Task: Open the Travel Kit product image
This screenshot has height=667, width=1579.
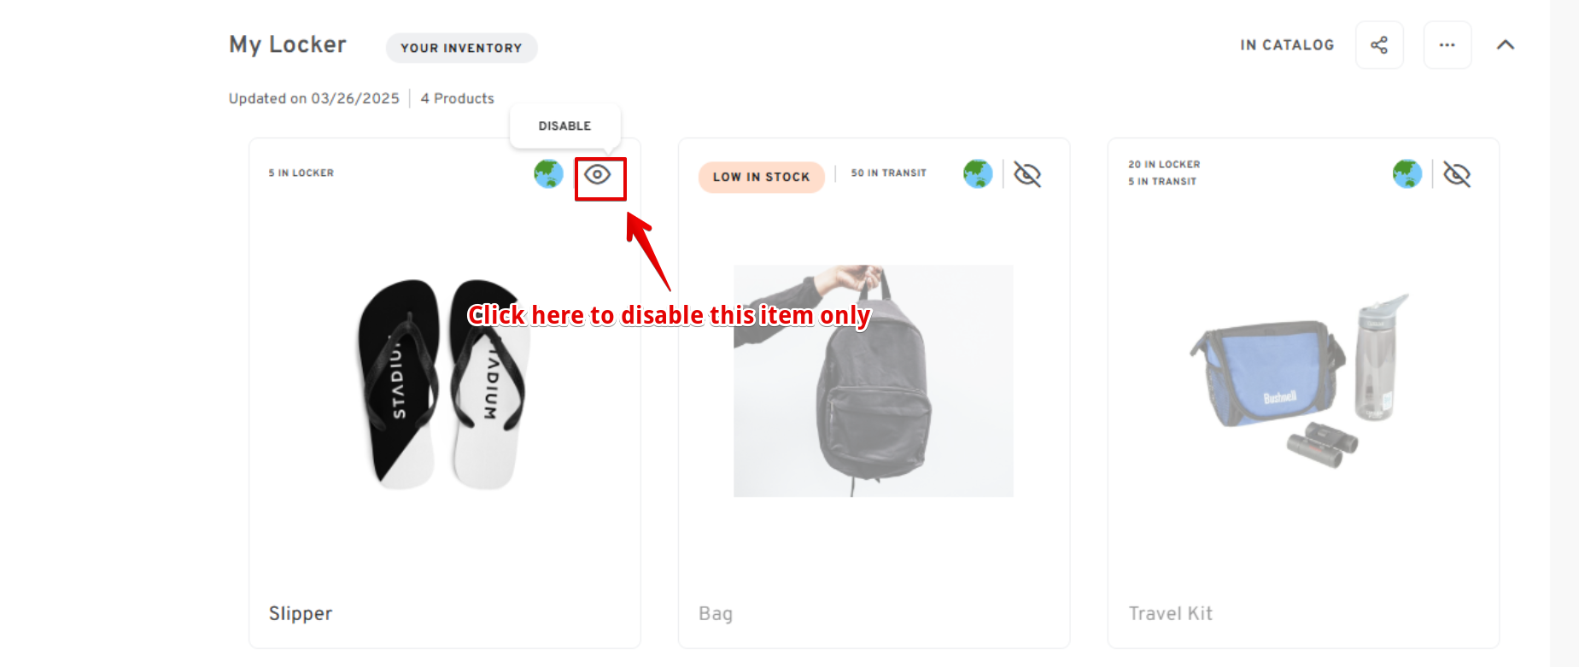Action: (1300, 381)
